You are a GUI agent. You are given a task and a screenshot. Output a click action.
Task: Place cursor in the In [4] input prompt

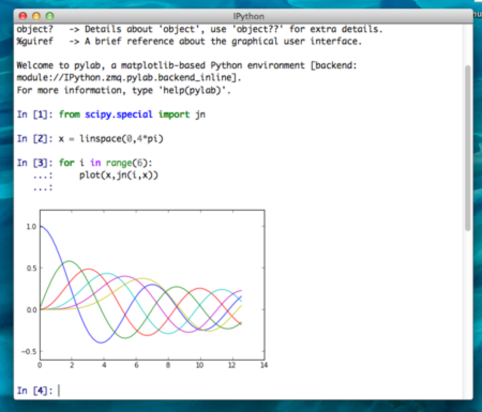coord(148,391)
